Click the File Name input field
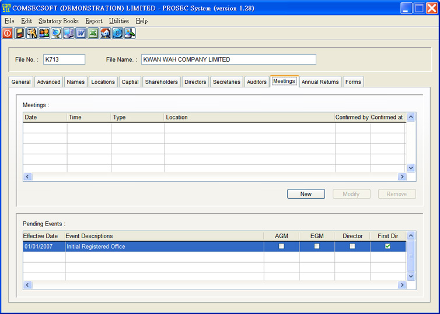This screenshot has width=440, height=314. pos(228,59)
